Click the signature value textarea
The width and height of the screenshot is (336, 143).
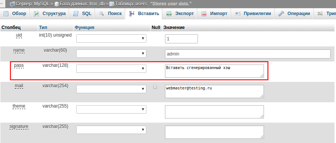point(214,132)
